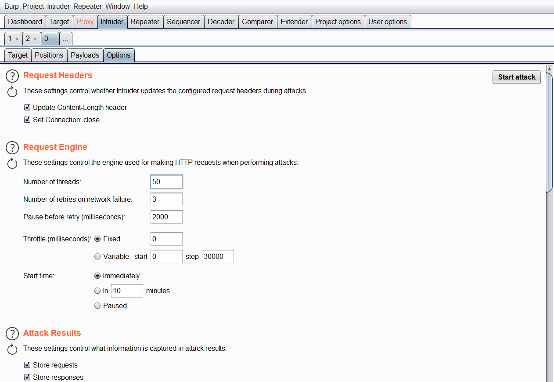
Task: Switch to the Dashboard tab
Action: (25, 22)
